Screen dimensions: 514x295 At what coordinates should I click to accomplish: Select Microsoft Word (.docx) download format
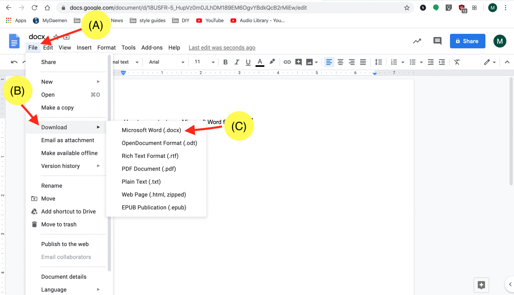(x=151, y=130)
